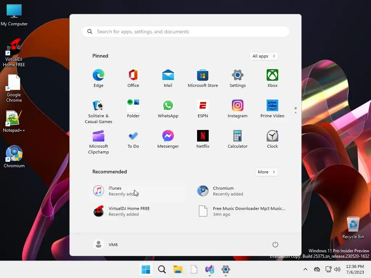Launch Microsoft Clipchamp
The height and width of the screenshot is (278, 371).
(99, 142)
